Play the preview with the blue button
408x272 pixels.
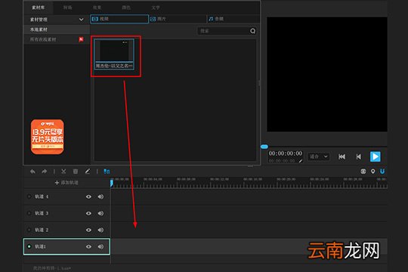tap(376, 156)
